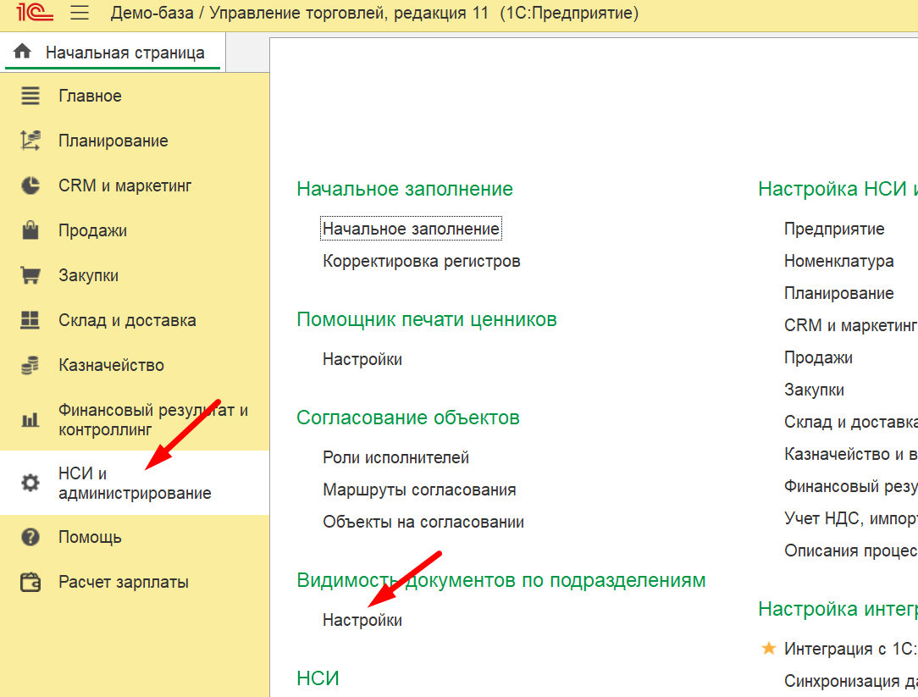Click the Закупки cart icon
This screenshot has width=918, height=697.
pos(30,275)
